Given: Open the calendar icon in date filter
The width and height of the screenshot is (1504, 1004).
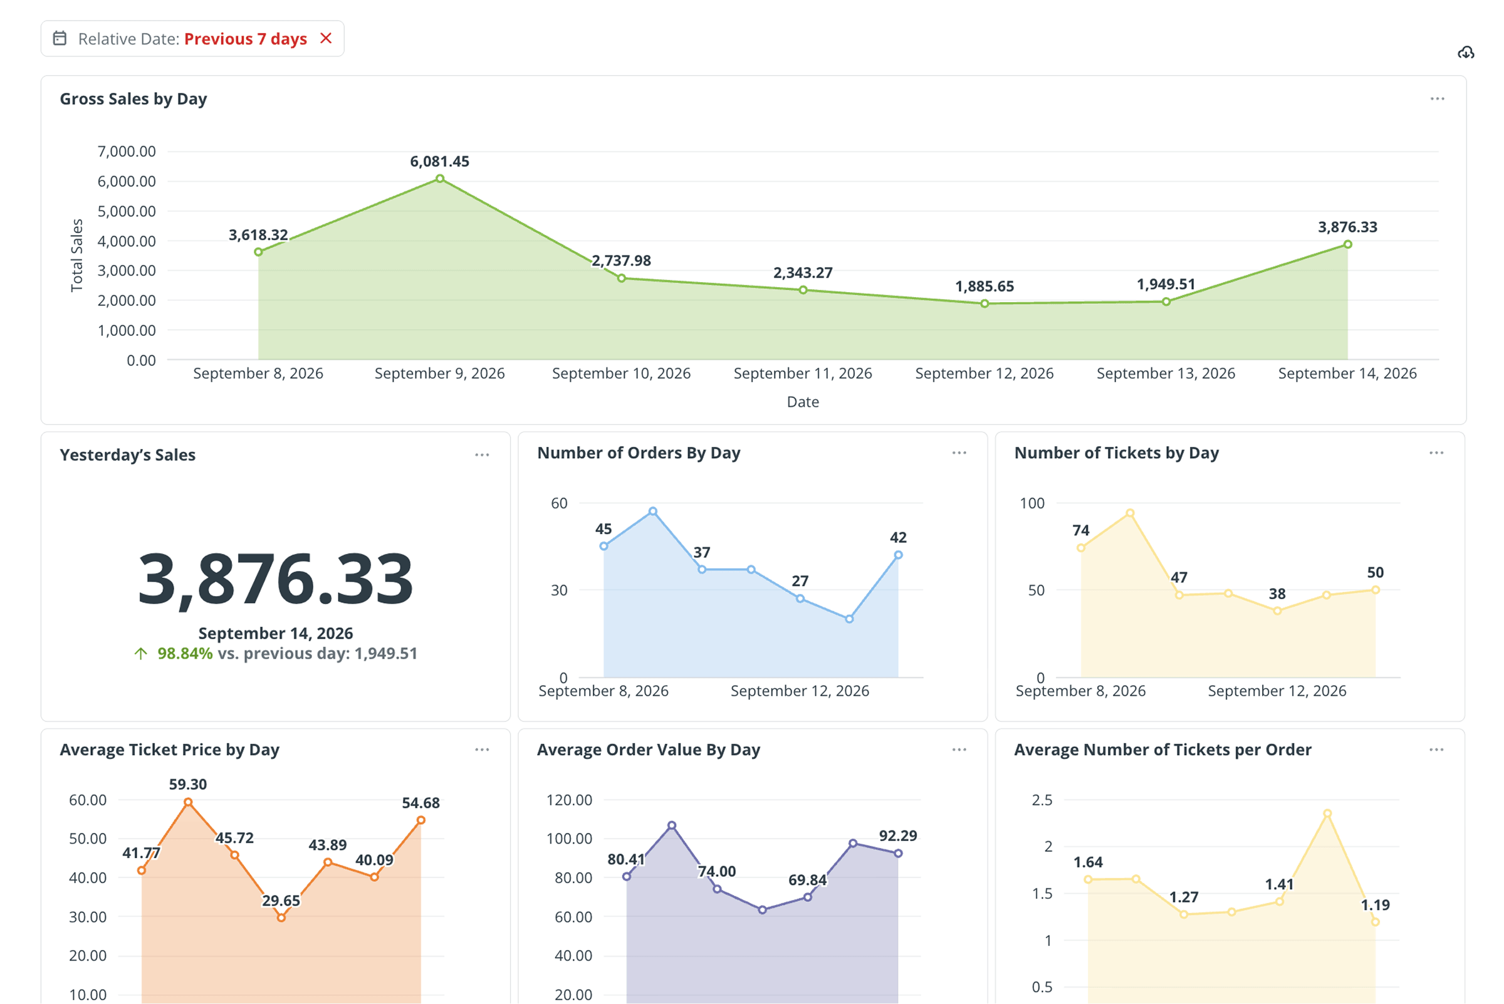Looking at the screenshot, I should point(60,38).
